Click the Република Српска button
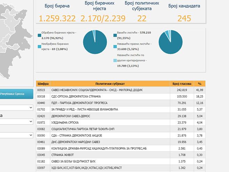This screenshot has width=229, height=172. (x=16, y=94)
